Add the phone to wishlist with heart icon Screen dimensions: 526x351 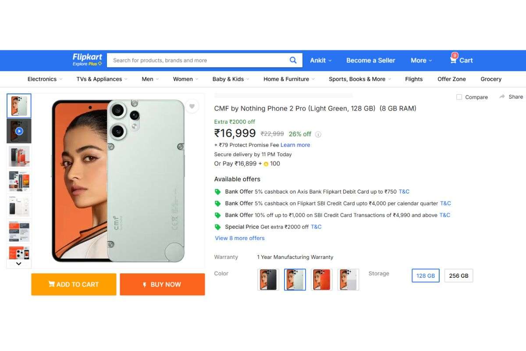[192, 106]
